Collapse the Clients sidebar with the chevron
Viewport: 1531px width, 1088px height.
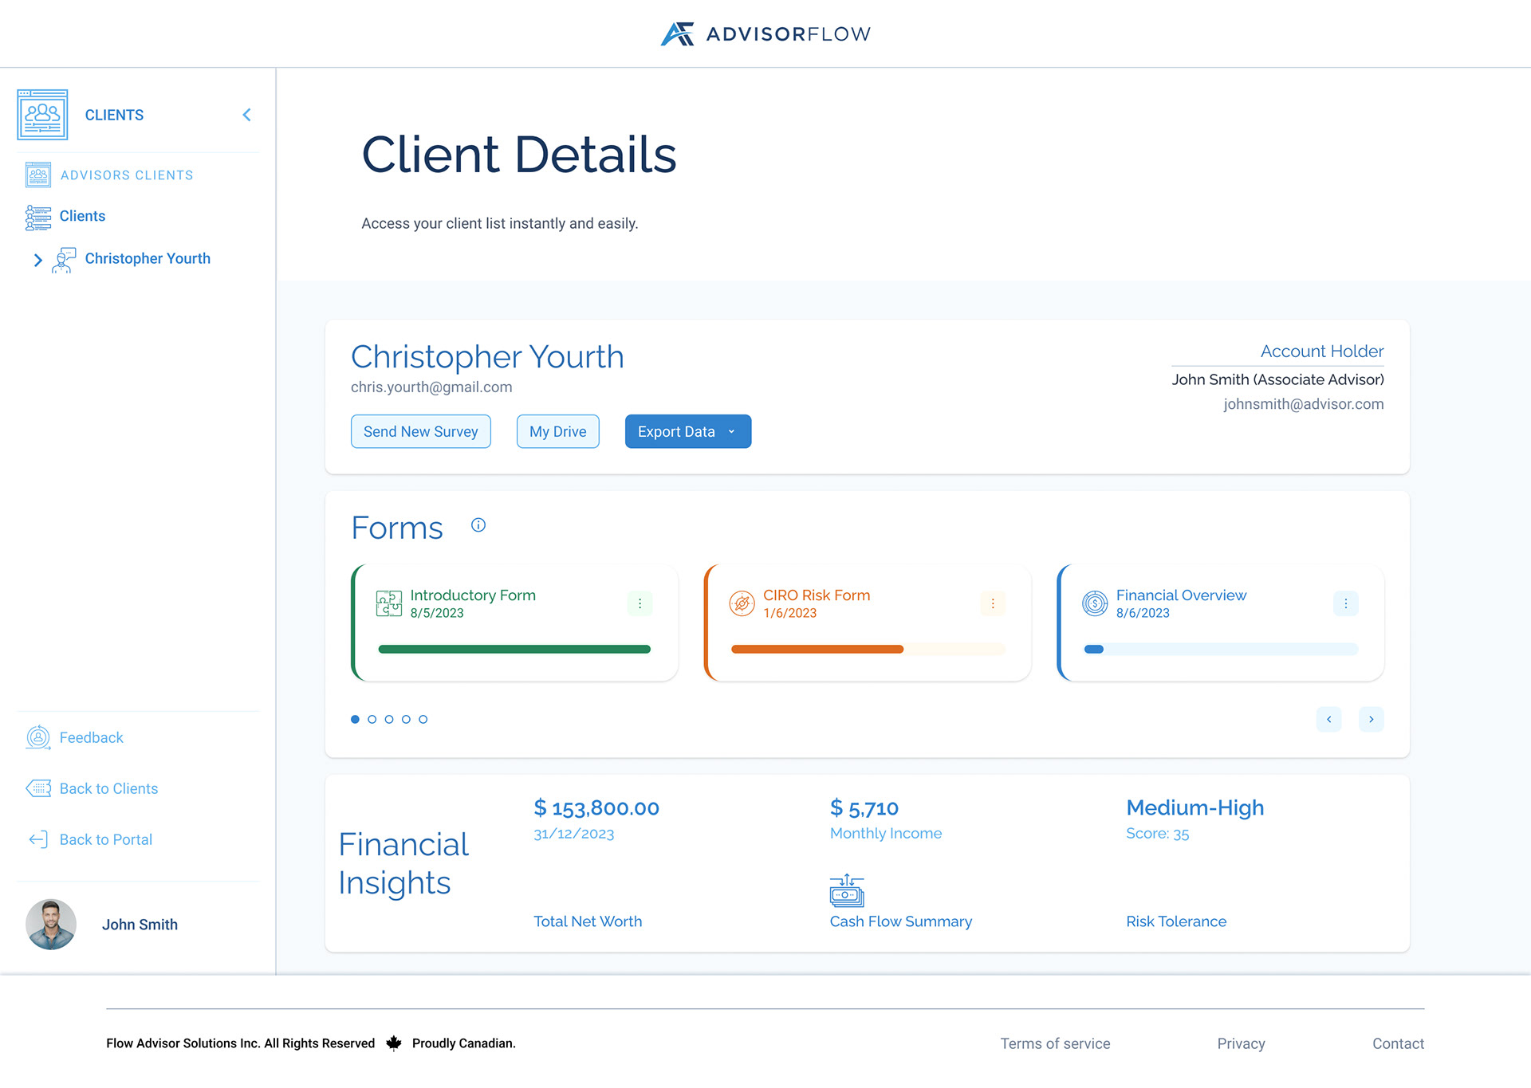pyautogui.click(x=246, y=114)
